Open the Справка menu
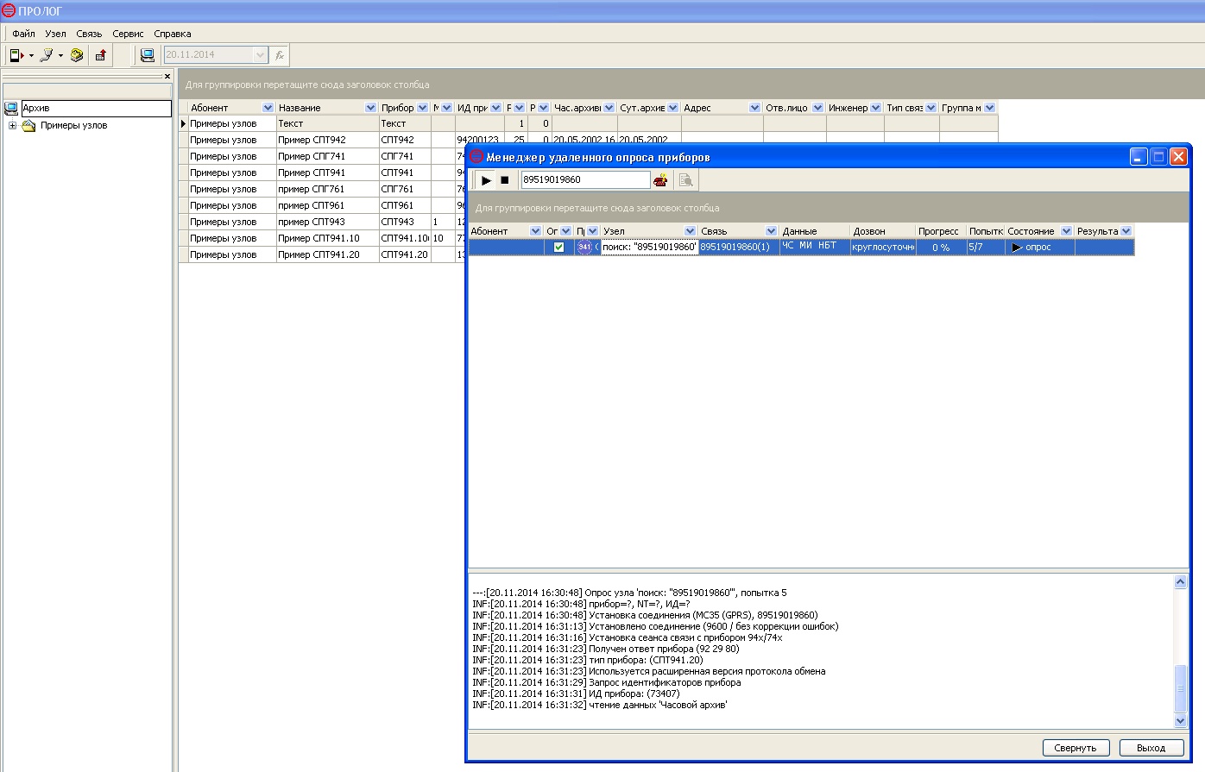This screenshot has width=1205, height=772. (173, 34)
